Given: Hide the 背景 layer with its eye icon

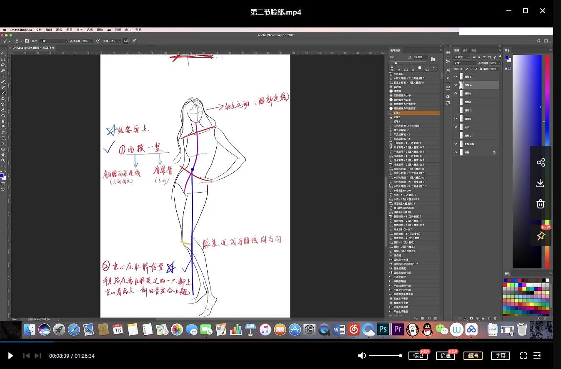Looking at the screenshot, I should click(456, 152).
